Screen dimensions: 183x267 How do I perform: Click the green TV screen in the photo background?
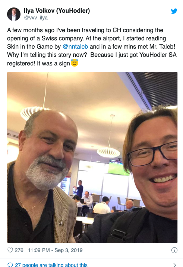[x=118, y=168]
